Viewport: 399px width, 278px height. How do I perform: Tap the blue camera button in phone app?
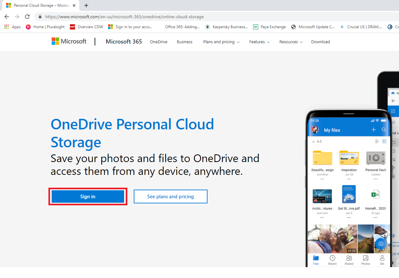[381, 244]
